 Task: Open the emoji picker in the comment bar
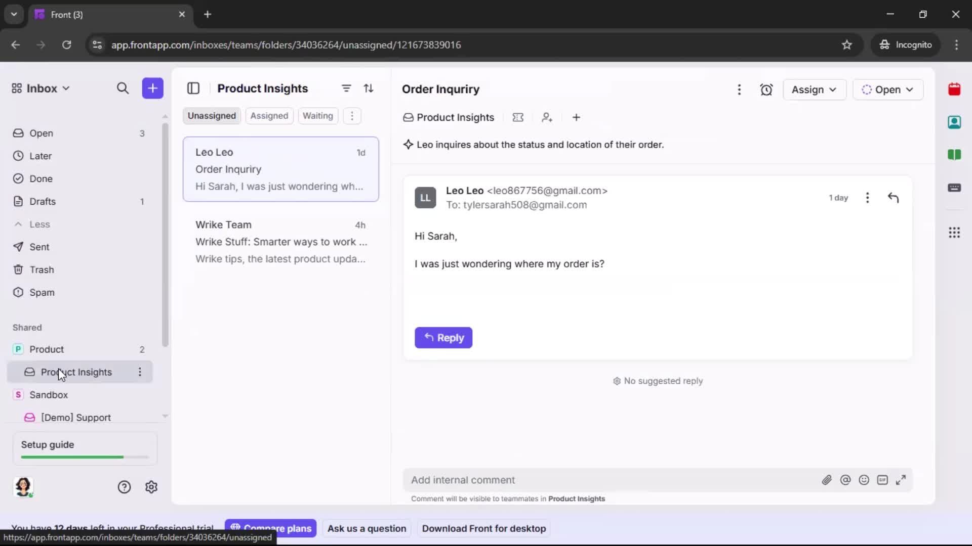pos(864,480)
